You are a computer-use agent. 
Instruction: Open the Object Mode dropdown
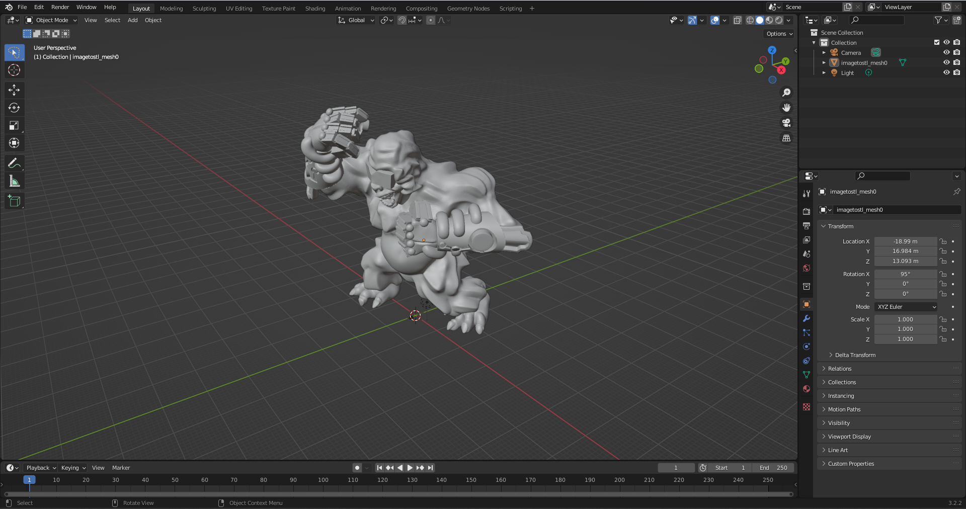(x=50, y=20)
